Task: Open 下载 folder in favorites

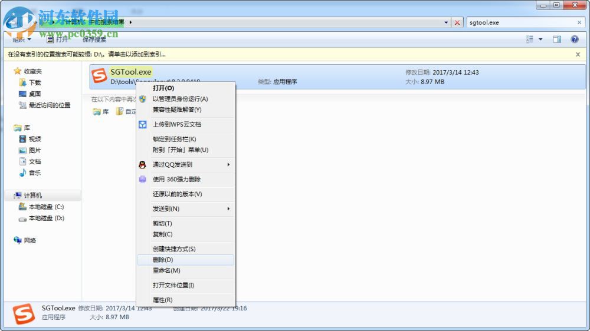Action: 35,82
